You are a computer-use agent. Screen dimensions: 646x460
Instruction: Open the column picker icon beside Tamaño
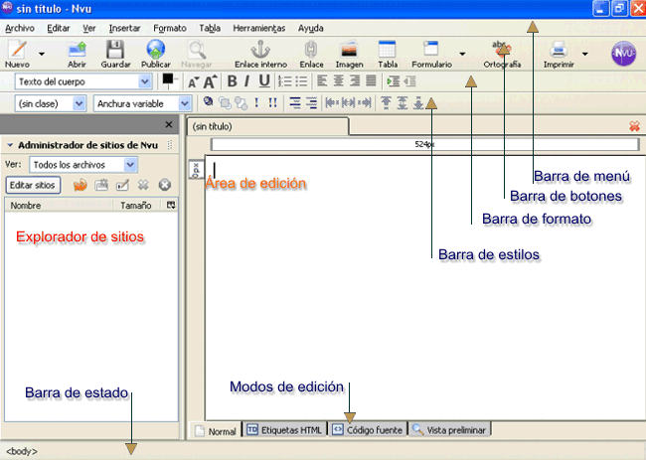(171, 205)
